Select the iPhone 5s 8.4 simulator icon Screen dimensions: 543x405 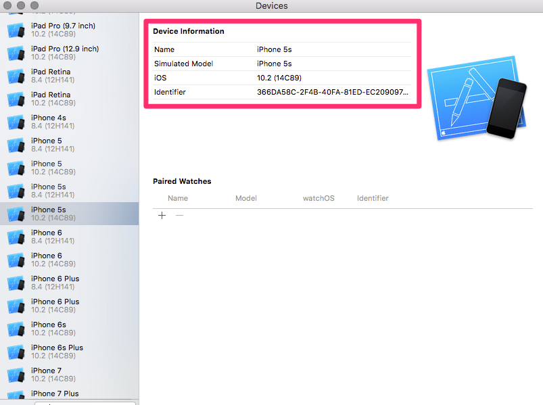(x=16, y=191)
